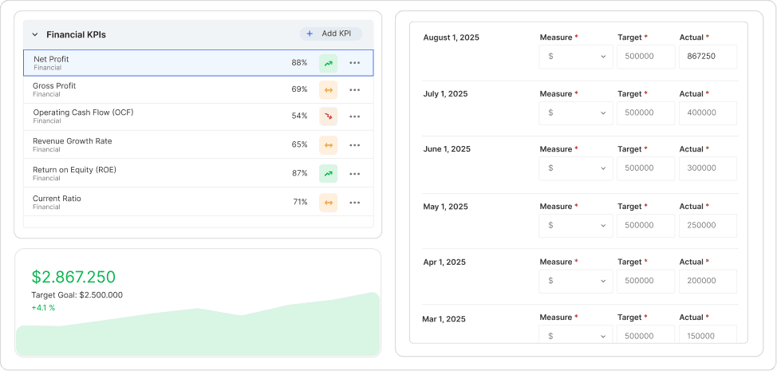
Task: Click the June 1, 2025 Target field
Action: point(645,168)
